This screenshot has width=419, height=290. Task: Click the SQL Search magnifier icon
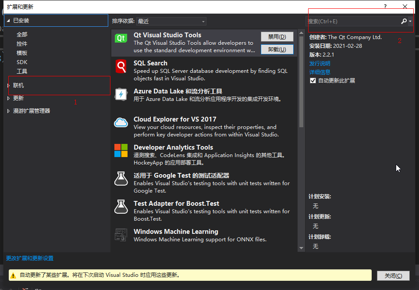tap(121, 66)
